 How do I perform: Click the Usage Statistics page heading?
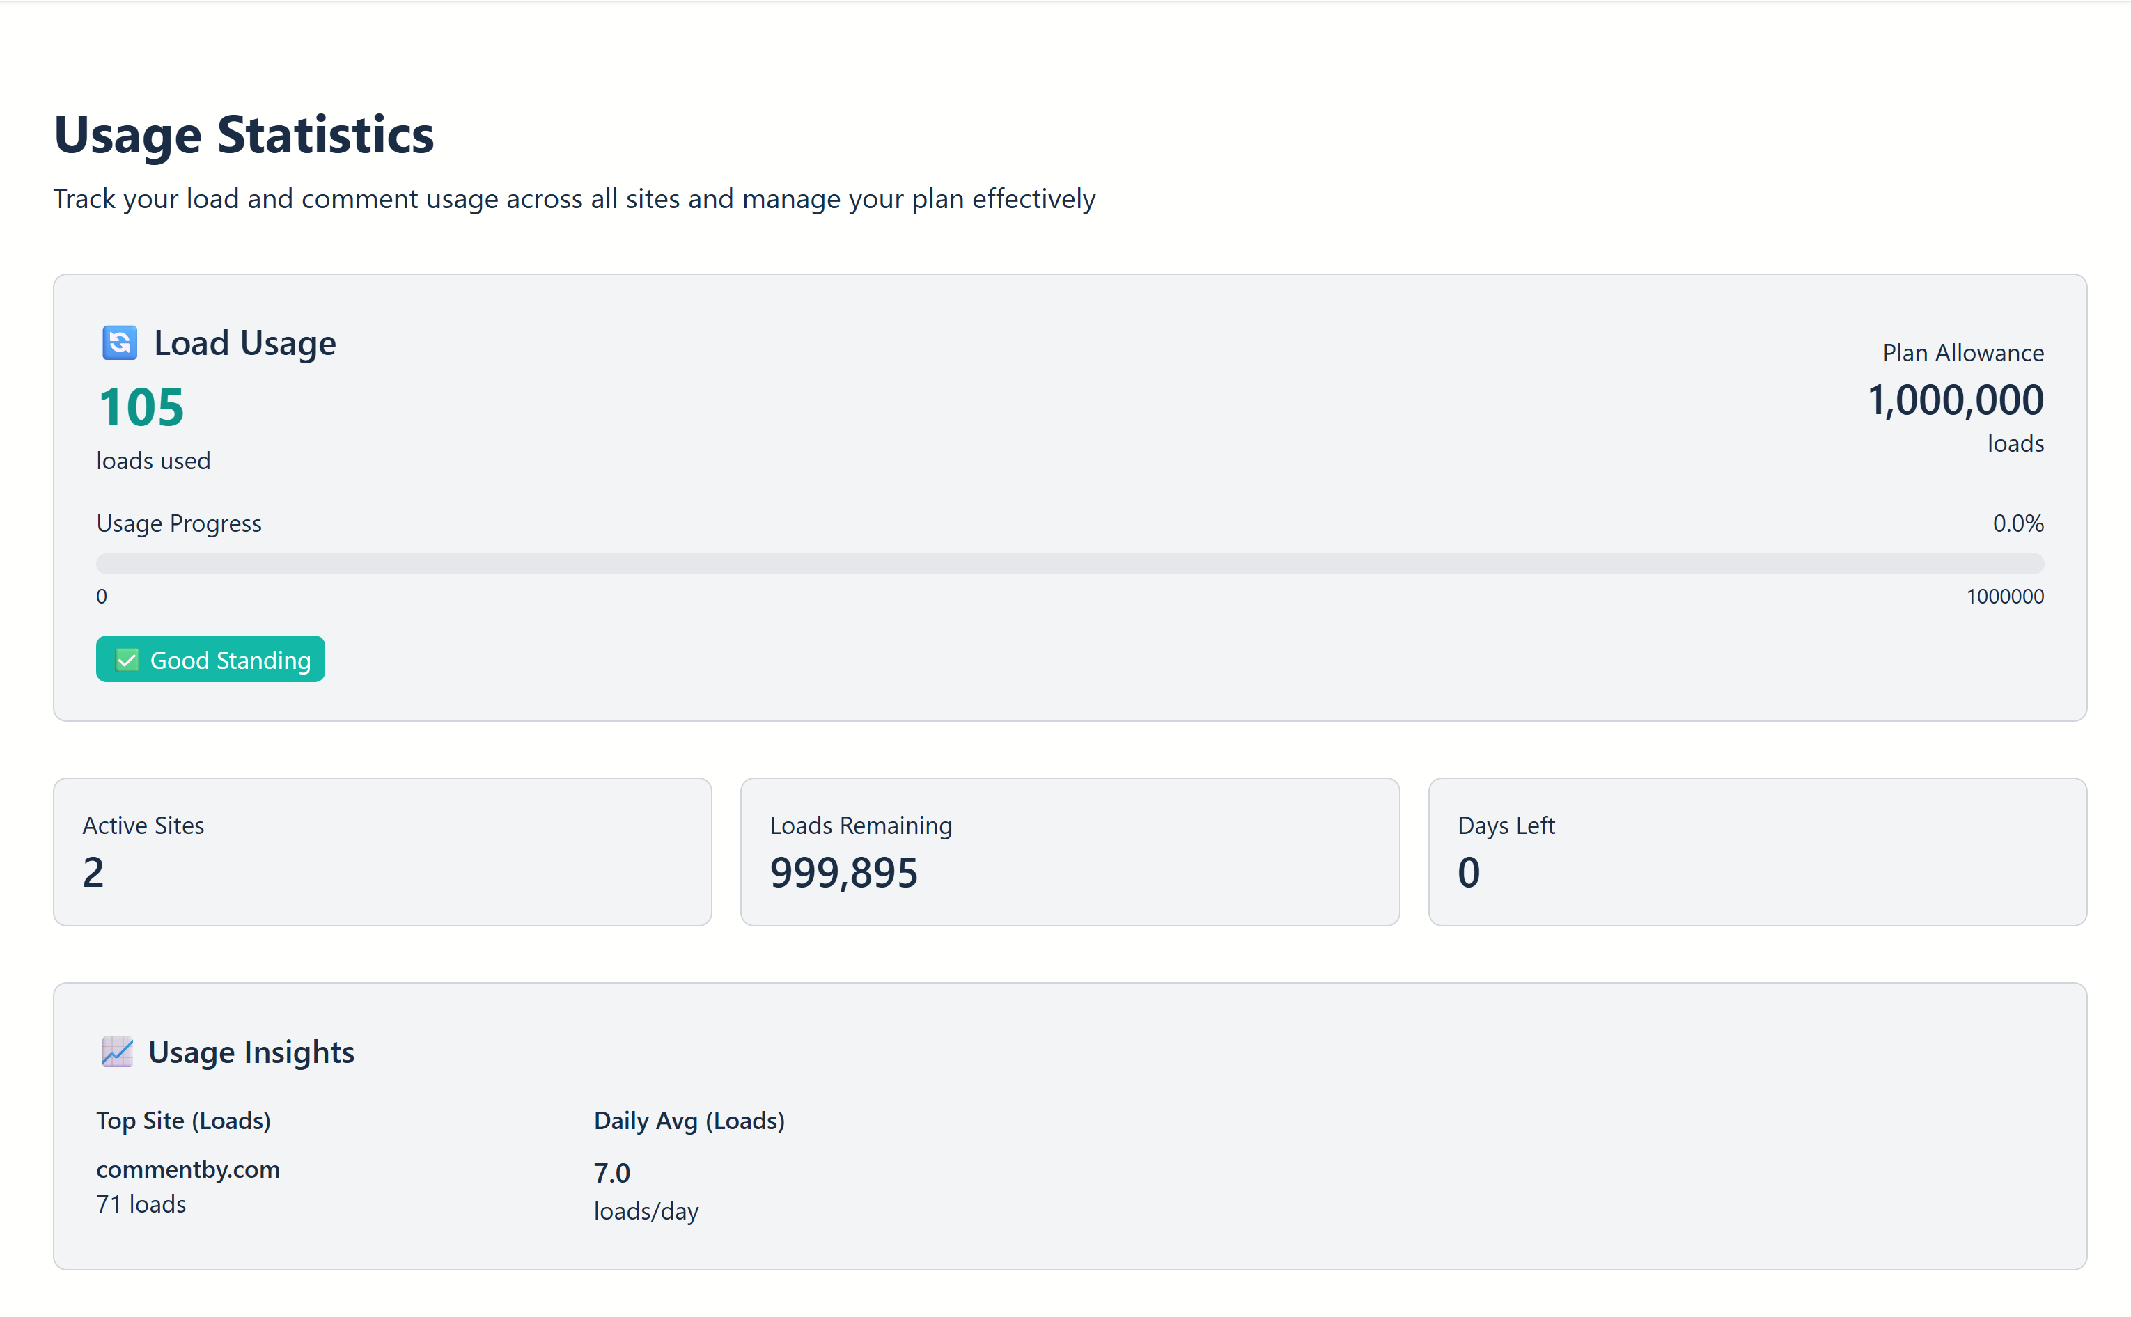244,135
